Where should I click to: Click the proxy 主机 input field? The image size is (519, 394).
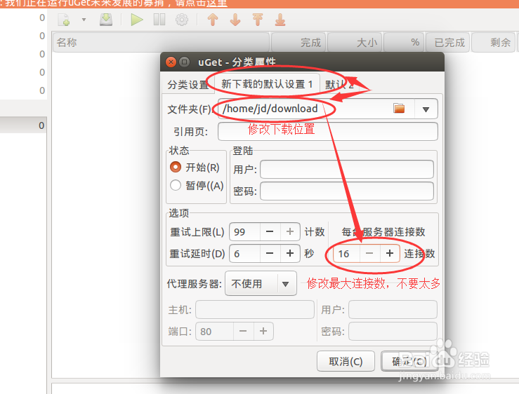[255, 309]
